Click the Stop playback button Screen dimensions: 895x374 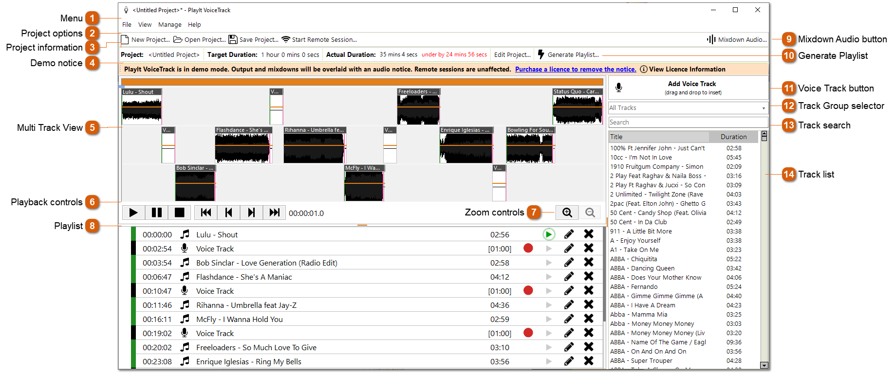pyautogui.click(x=179, y=213)
